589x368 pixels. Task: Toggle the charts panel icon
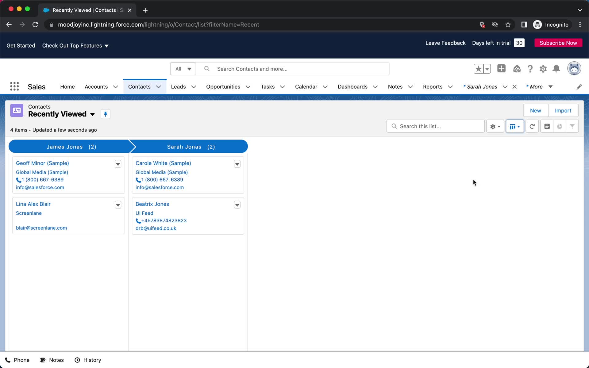[x=560, y=126]
